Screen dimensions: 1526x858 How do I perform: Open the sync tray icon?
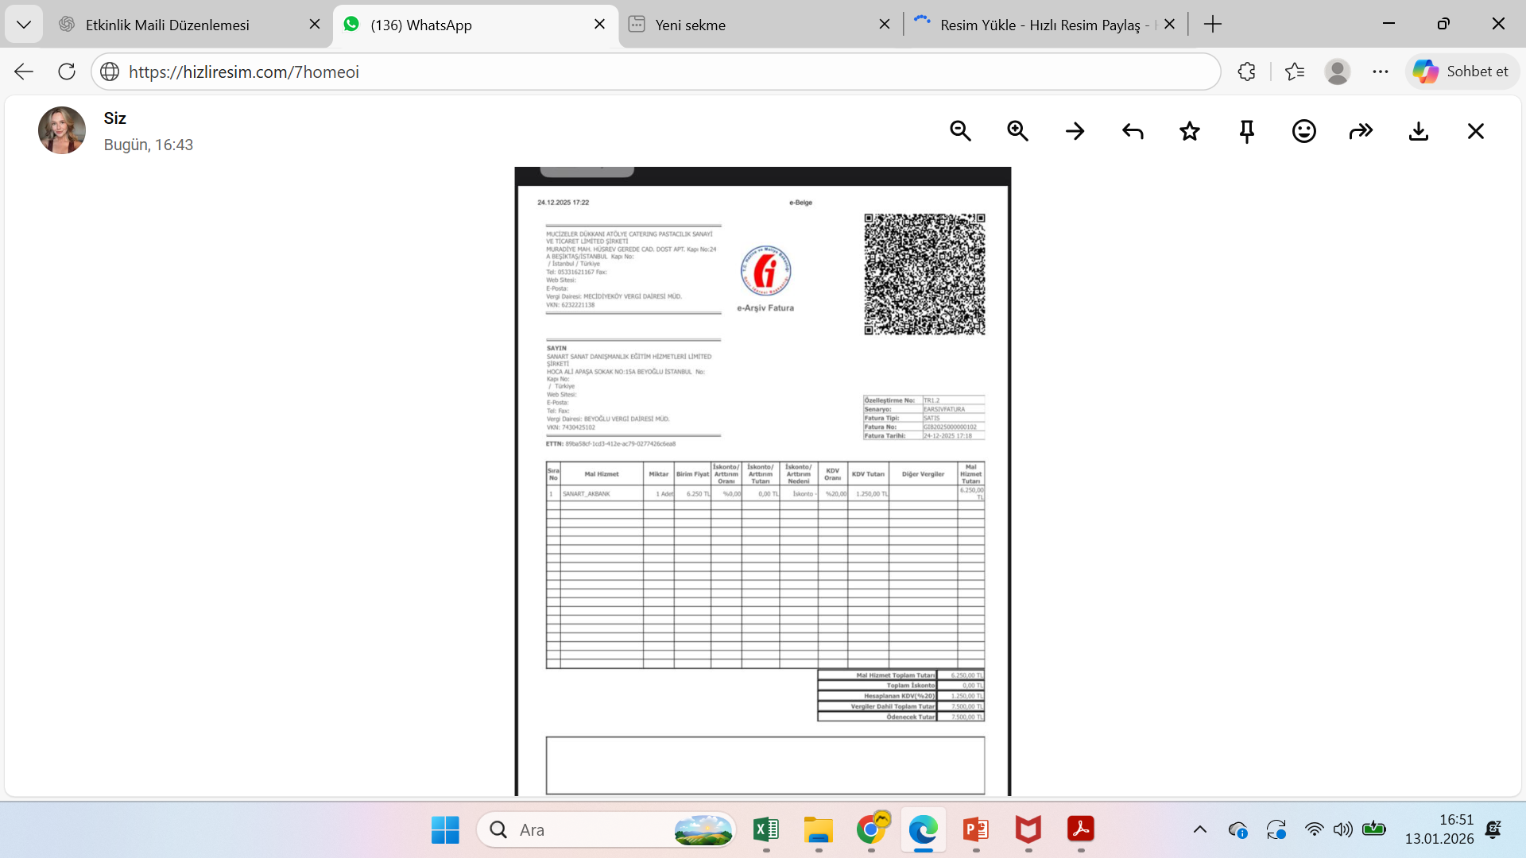click(x=1276, y=830)
